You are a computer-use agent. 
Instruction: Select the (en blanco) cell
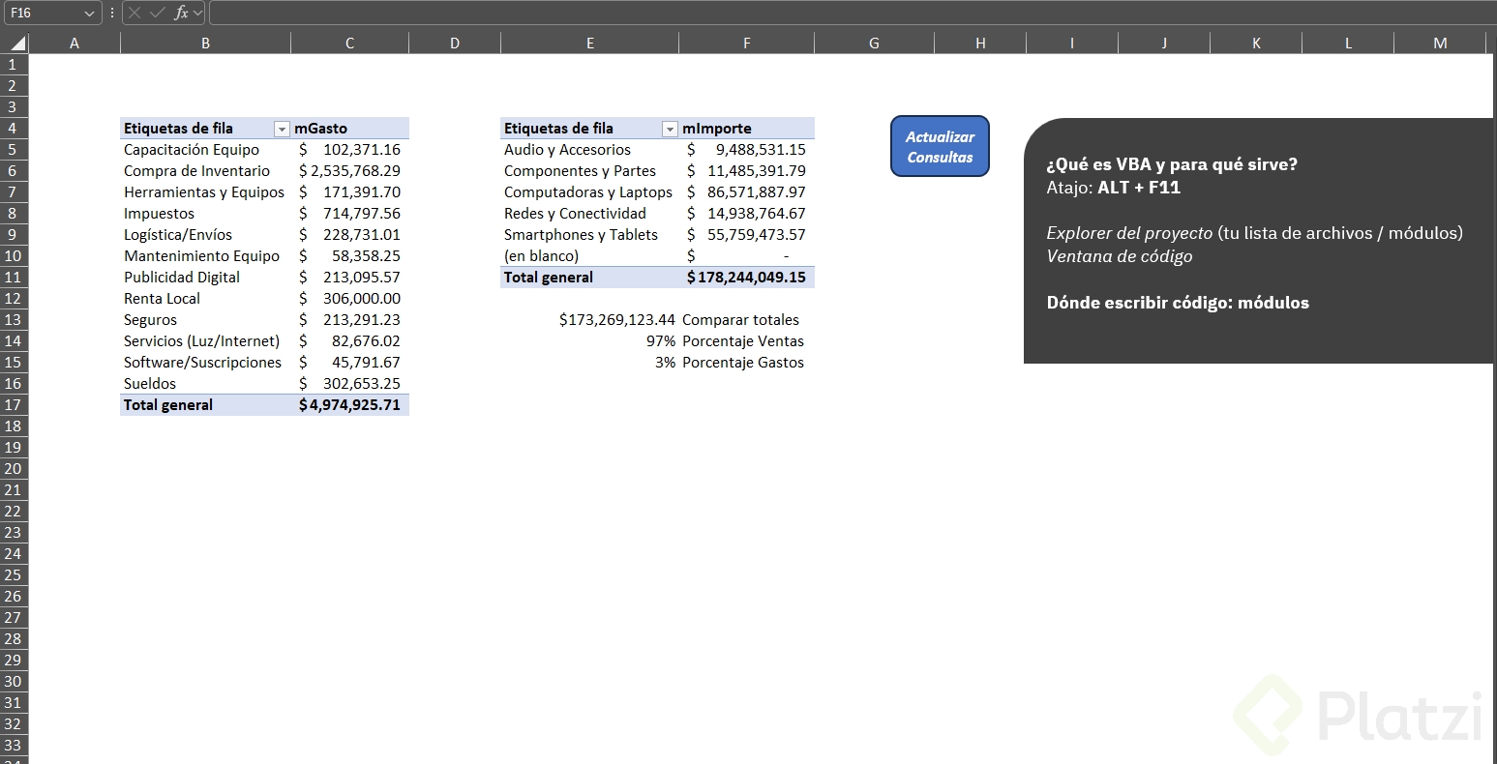pos(589,256)
